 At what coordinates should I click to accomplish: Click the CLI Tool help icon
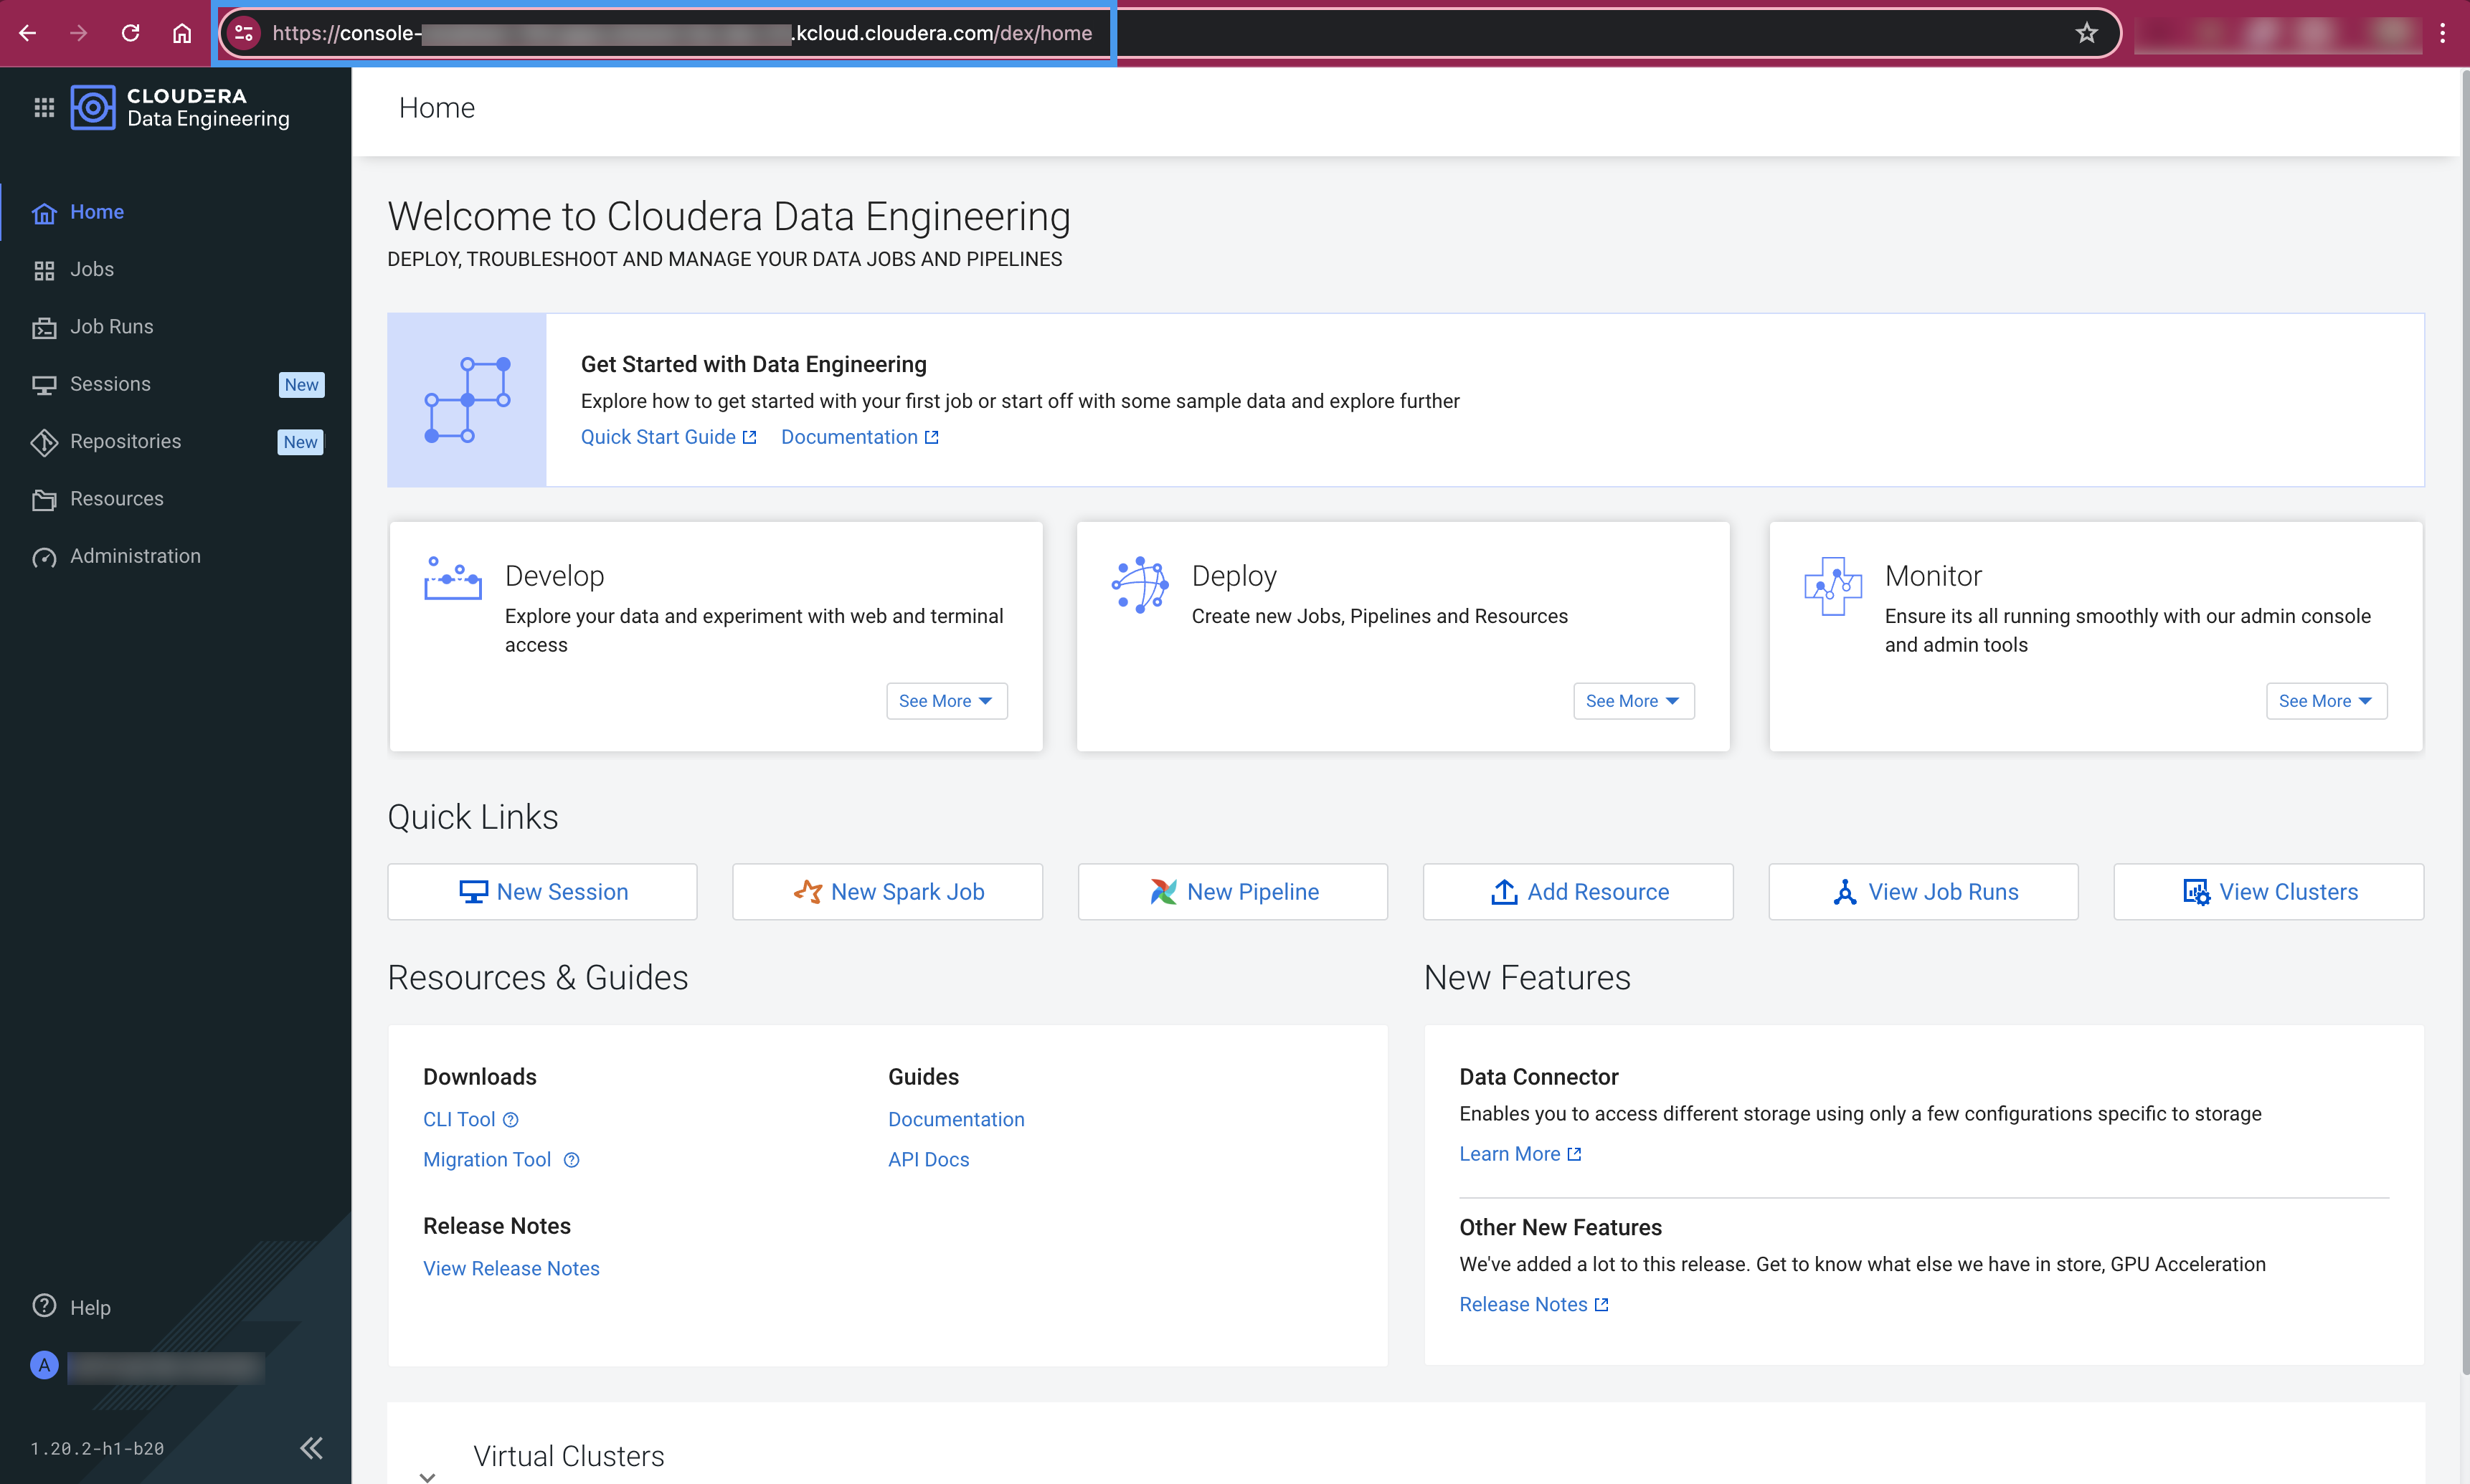(x=510, y=1120)
